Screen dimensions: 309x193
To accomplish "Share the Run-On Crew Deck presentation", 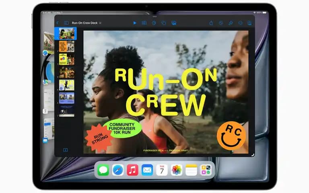I will [x=211, y=23].
